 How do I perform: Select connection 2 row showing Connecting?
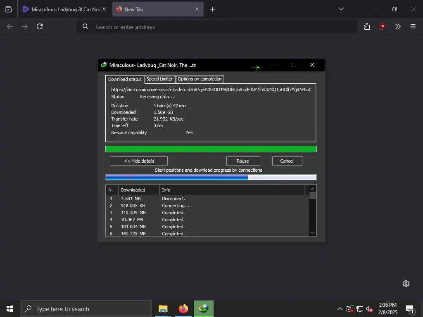click(x=207, y=206)
